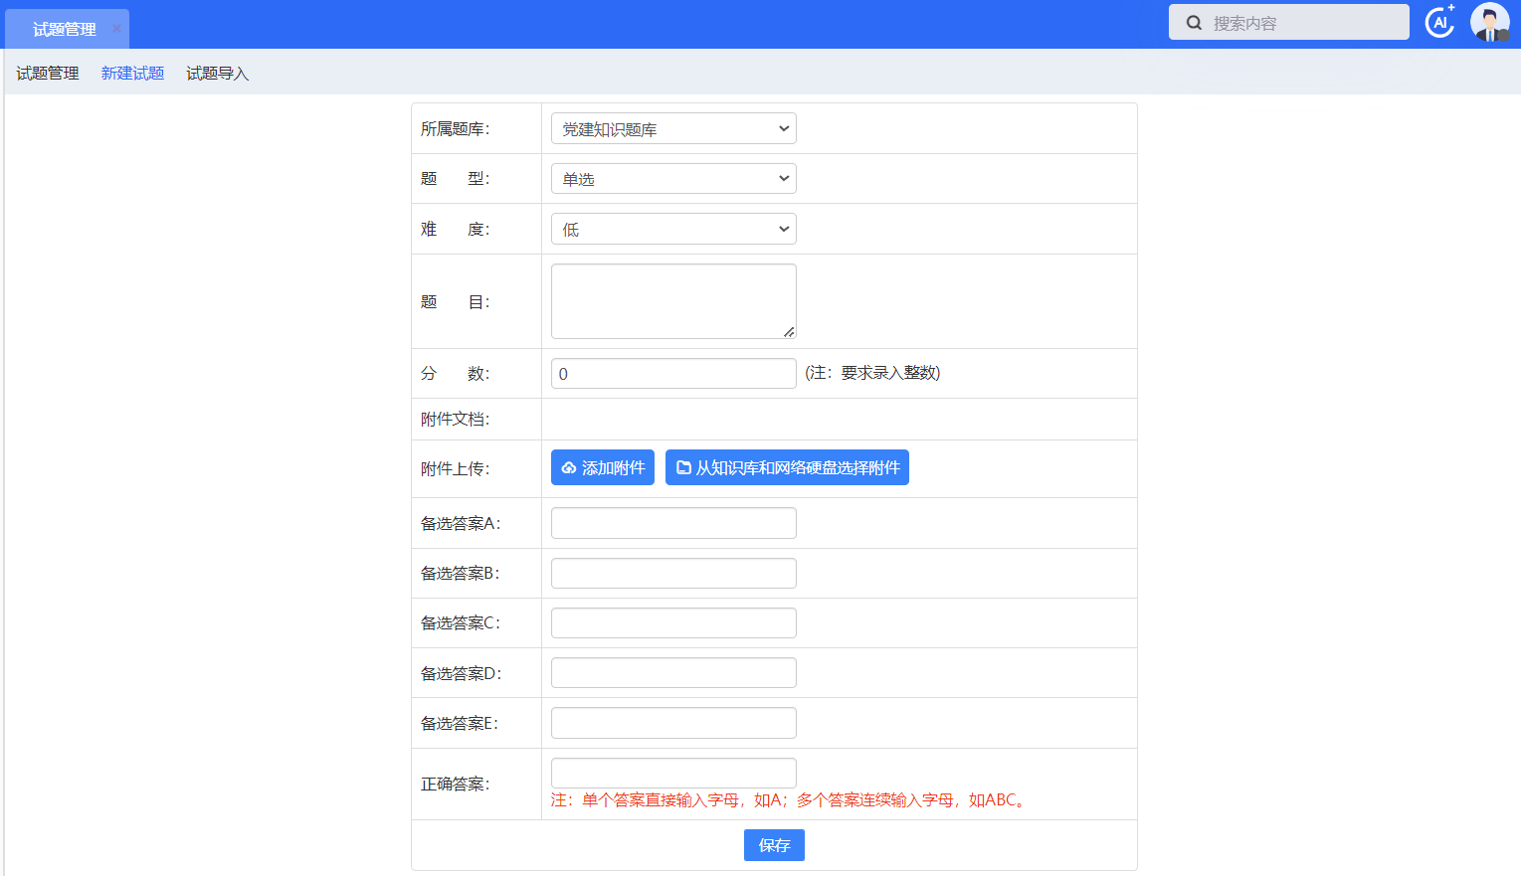The image size is (1521, 876).
Task: Expand the 题型 dropdown
Action: [x=673, y=179]
